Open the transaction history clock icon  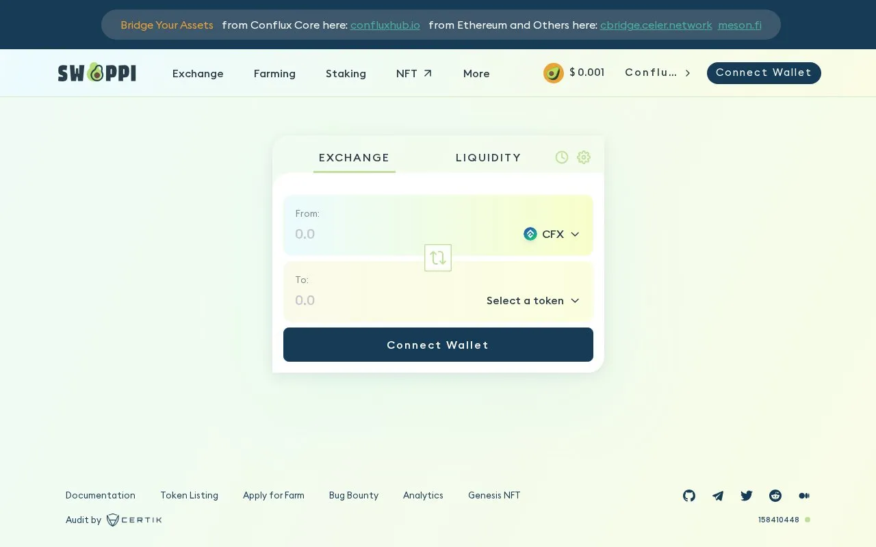(x=562, y=157)
